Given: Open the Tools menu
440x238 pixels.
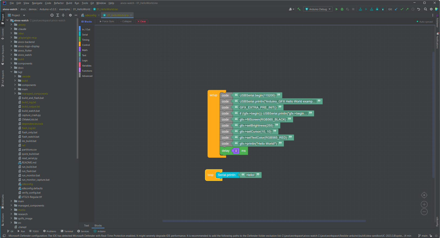Looking at the screenshot, I should pyautogui.click(x=85, y=3).
